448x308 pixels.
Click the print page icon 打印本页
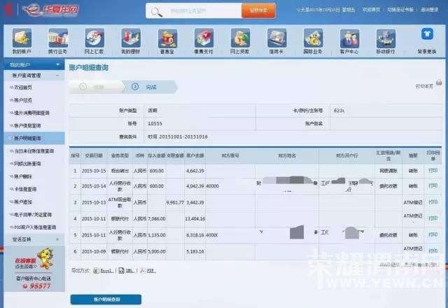[x=429, y=84]
